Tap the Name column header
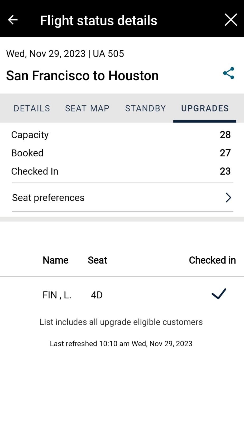This screenshot has width=244, height=435. click(55, 260)
